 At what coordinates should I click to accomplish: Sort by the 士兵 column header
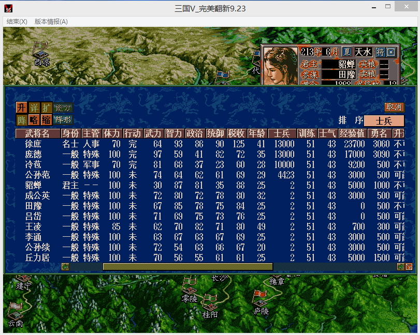282,133
